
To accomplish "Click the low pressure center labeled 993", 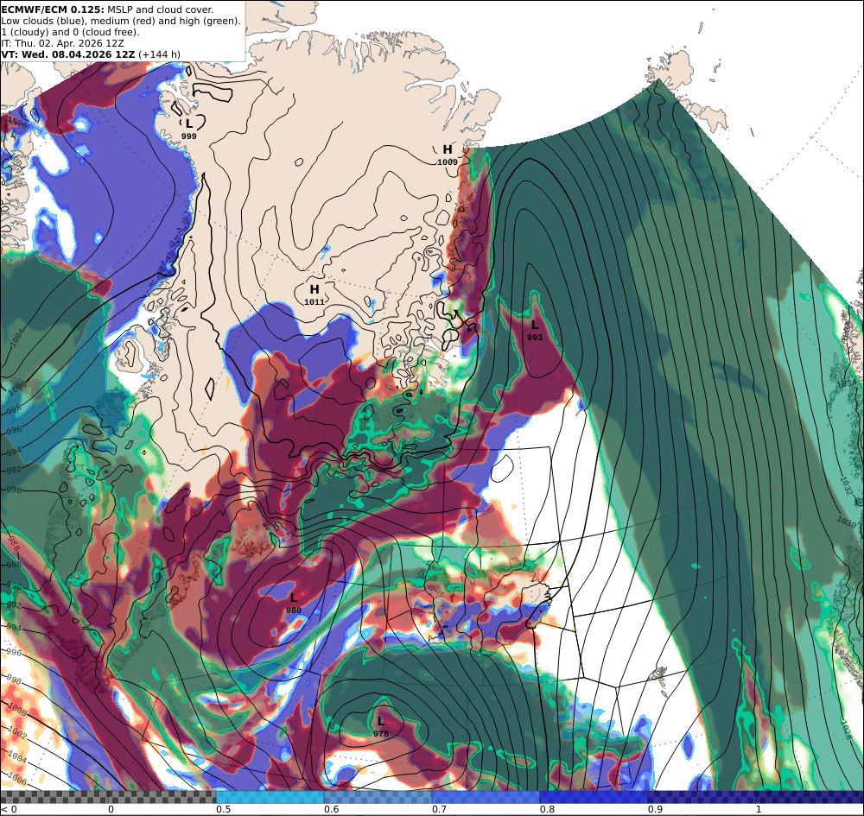I will (535, 331).
